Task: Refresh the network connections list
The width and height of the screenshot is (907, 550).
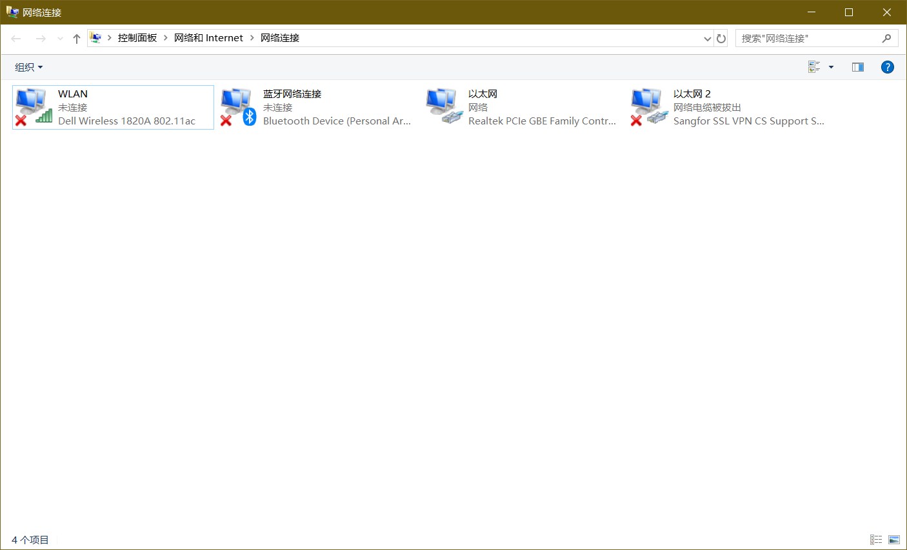Action: click(x=721, y=39)
